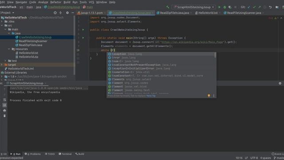
Task: Click the autocomplete popup scrollbar
Action: 215,55
